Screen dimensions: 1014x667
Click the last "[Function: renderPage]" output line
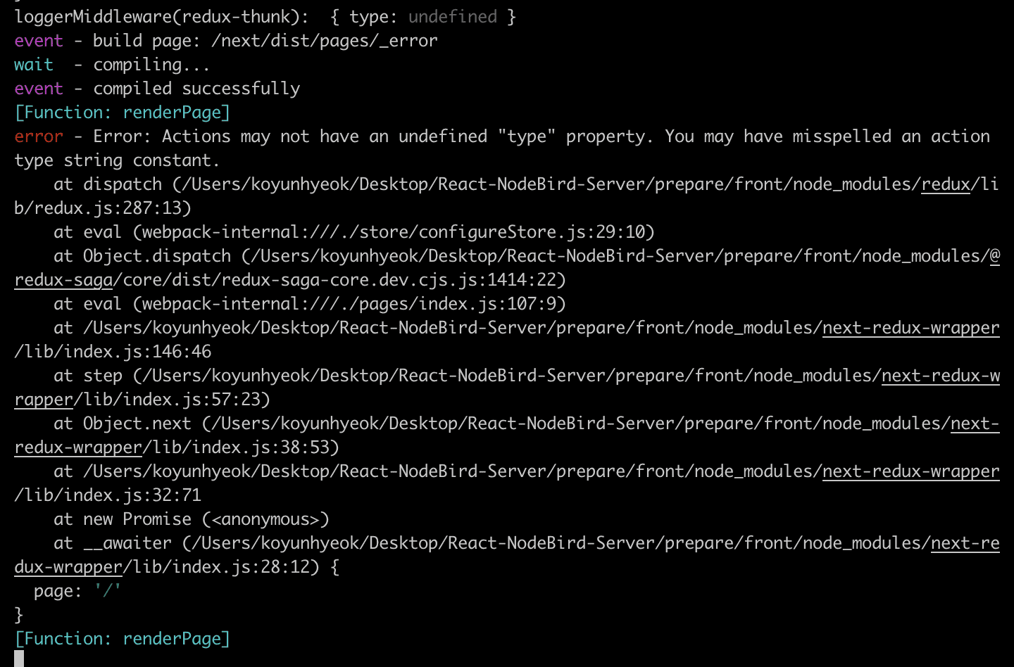[x=123, y=639]
